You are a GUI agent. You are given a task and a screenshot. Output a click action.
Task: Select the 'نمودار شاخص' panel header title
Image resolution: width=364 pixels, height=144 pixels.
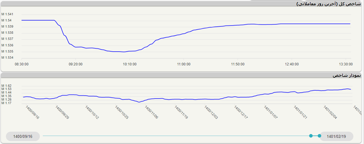click(x=347, y=75)
